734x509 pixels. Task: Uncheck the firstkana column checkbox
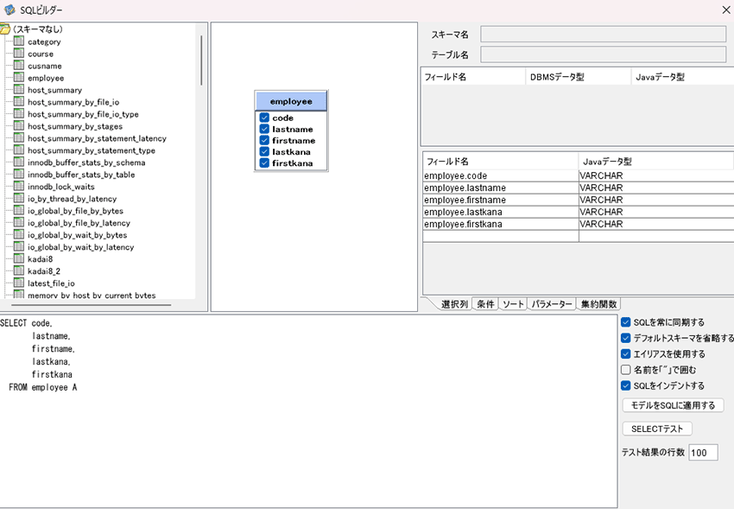(x=264, y=163)
